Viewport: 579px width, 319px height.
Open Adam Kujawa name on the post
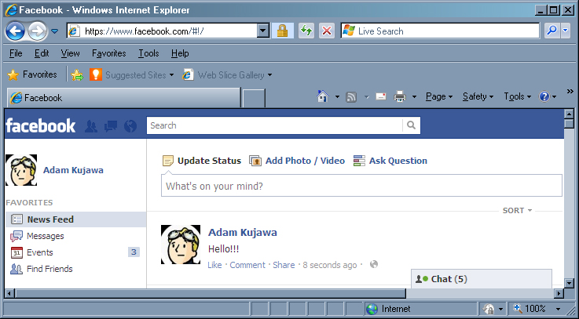[243, 233]
